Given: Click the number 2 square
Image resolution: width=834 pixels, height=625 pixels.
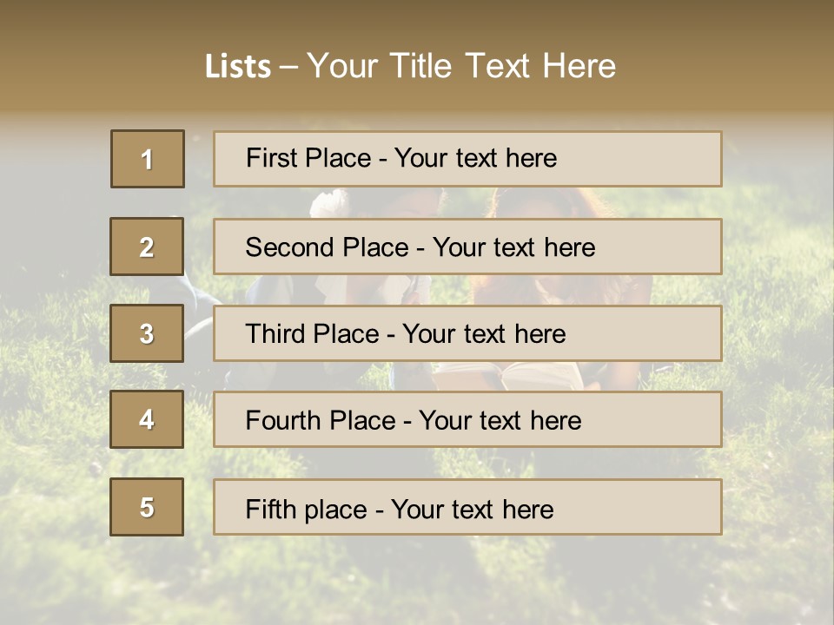Looking at the screenshot, I should (147, 246).
